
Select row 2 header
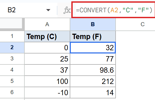[12, 47]
